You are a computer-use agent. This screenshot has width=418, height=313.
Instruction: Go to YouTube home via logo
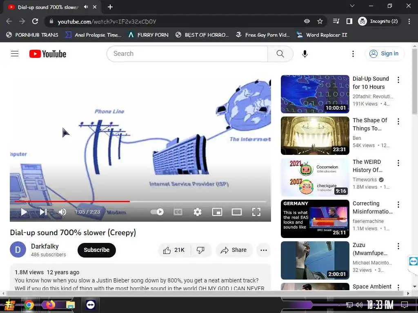point(48,54)
